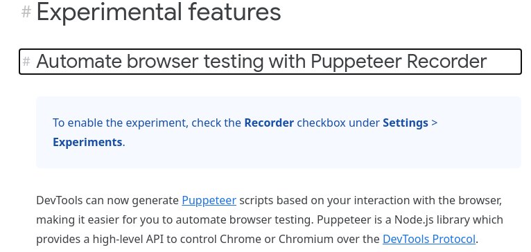Click the # anchor beside Automate browser testing

tap(26, 62)
